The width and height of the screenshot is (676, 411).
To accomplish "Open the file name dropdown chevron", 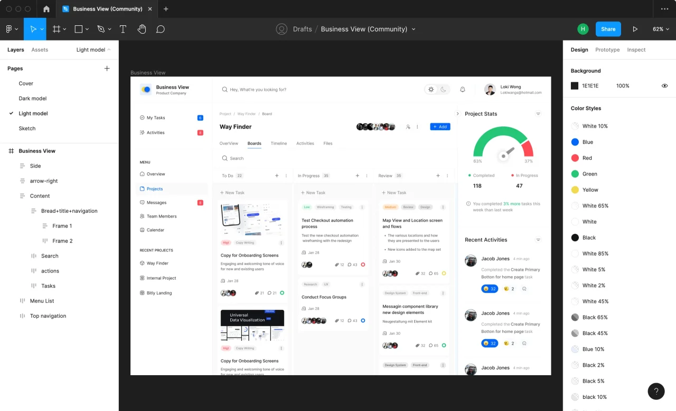I will (x=414, y=30).
